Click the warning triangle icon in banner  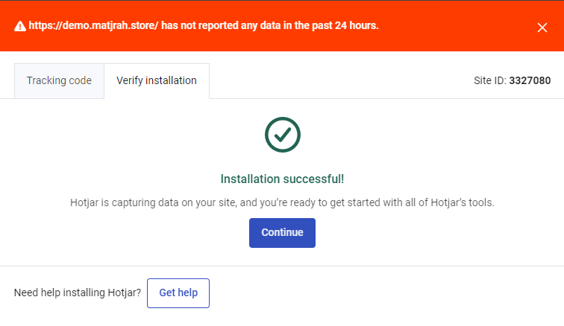click(20, 26)
